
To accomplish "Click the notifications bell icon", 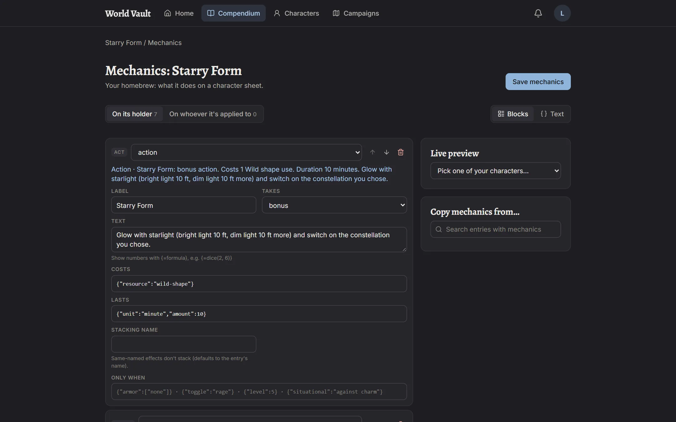I will point(538,13).
